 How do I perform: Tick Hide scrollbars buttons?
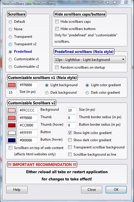click(x=57, y=29)
